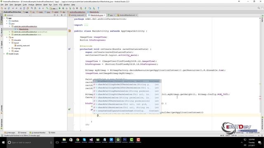The height and width of the screenshot is (148, 264).
Task: Open the TODO tool window button
Action: (52, 133)
